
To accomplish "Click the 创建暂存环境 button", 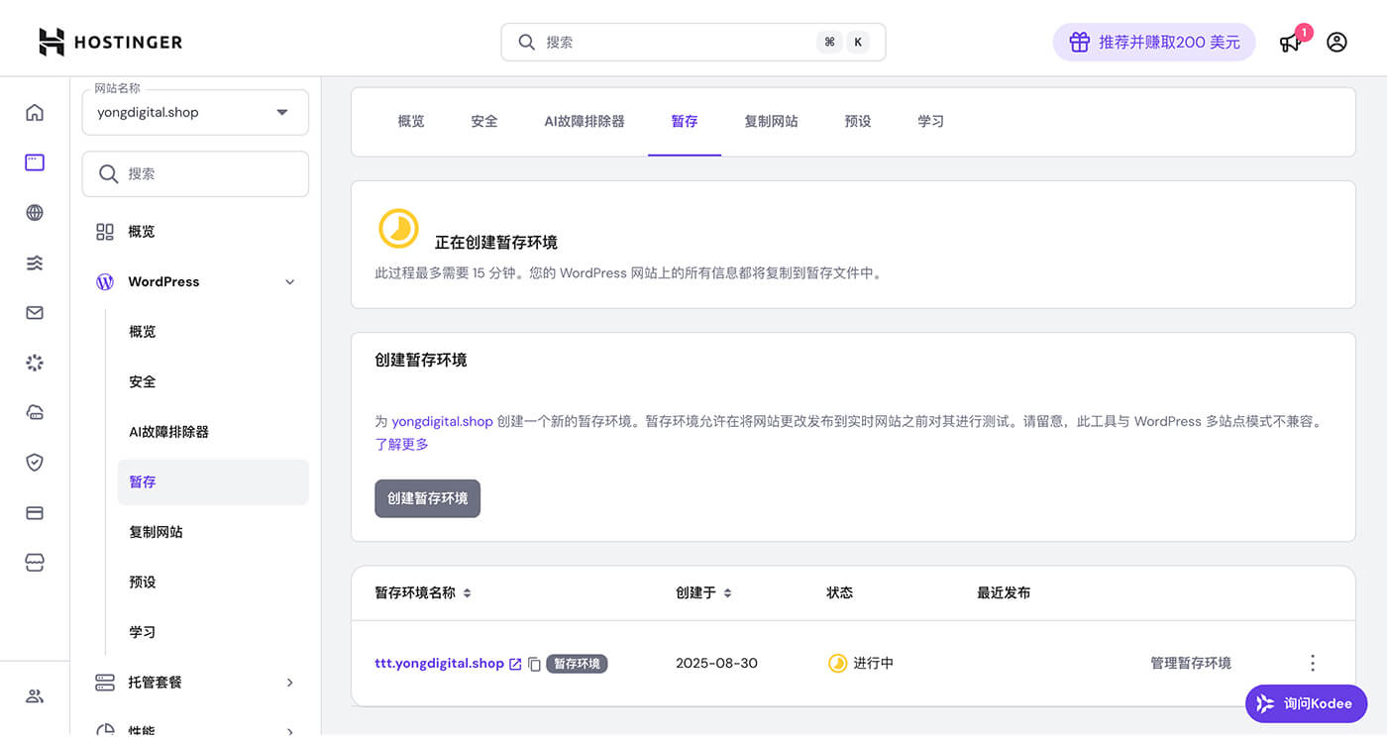I will [x=427, y=498].
